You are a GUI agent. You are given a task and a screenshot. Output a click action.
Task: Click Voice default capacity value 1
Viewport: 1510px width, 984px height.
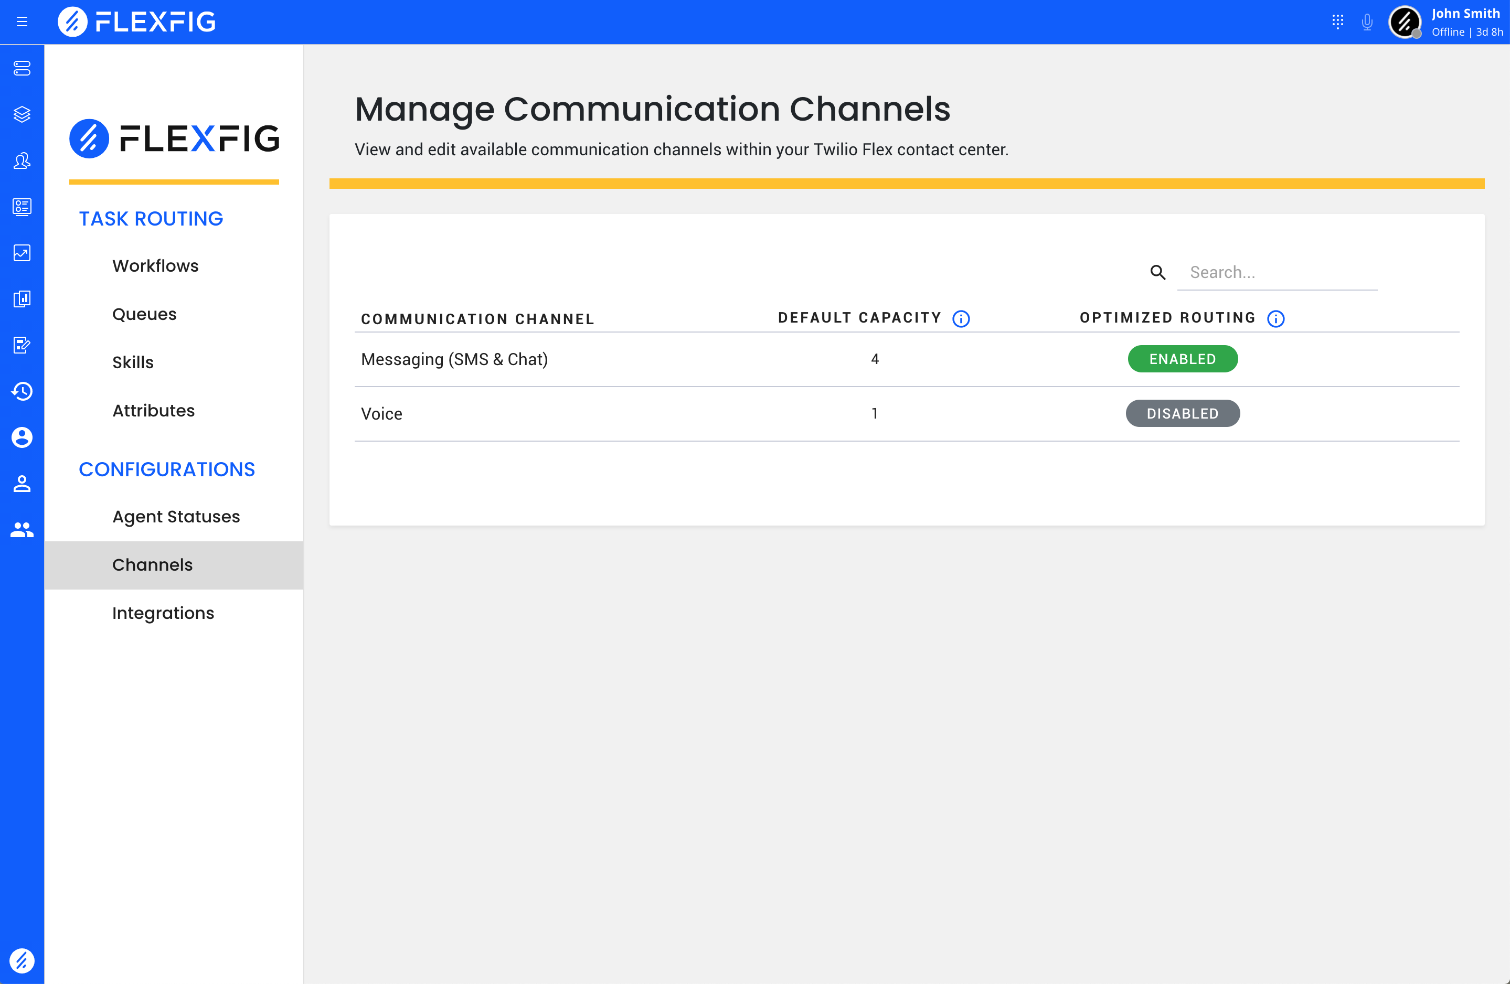(875, 414)
